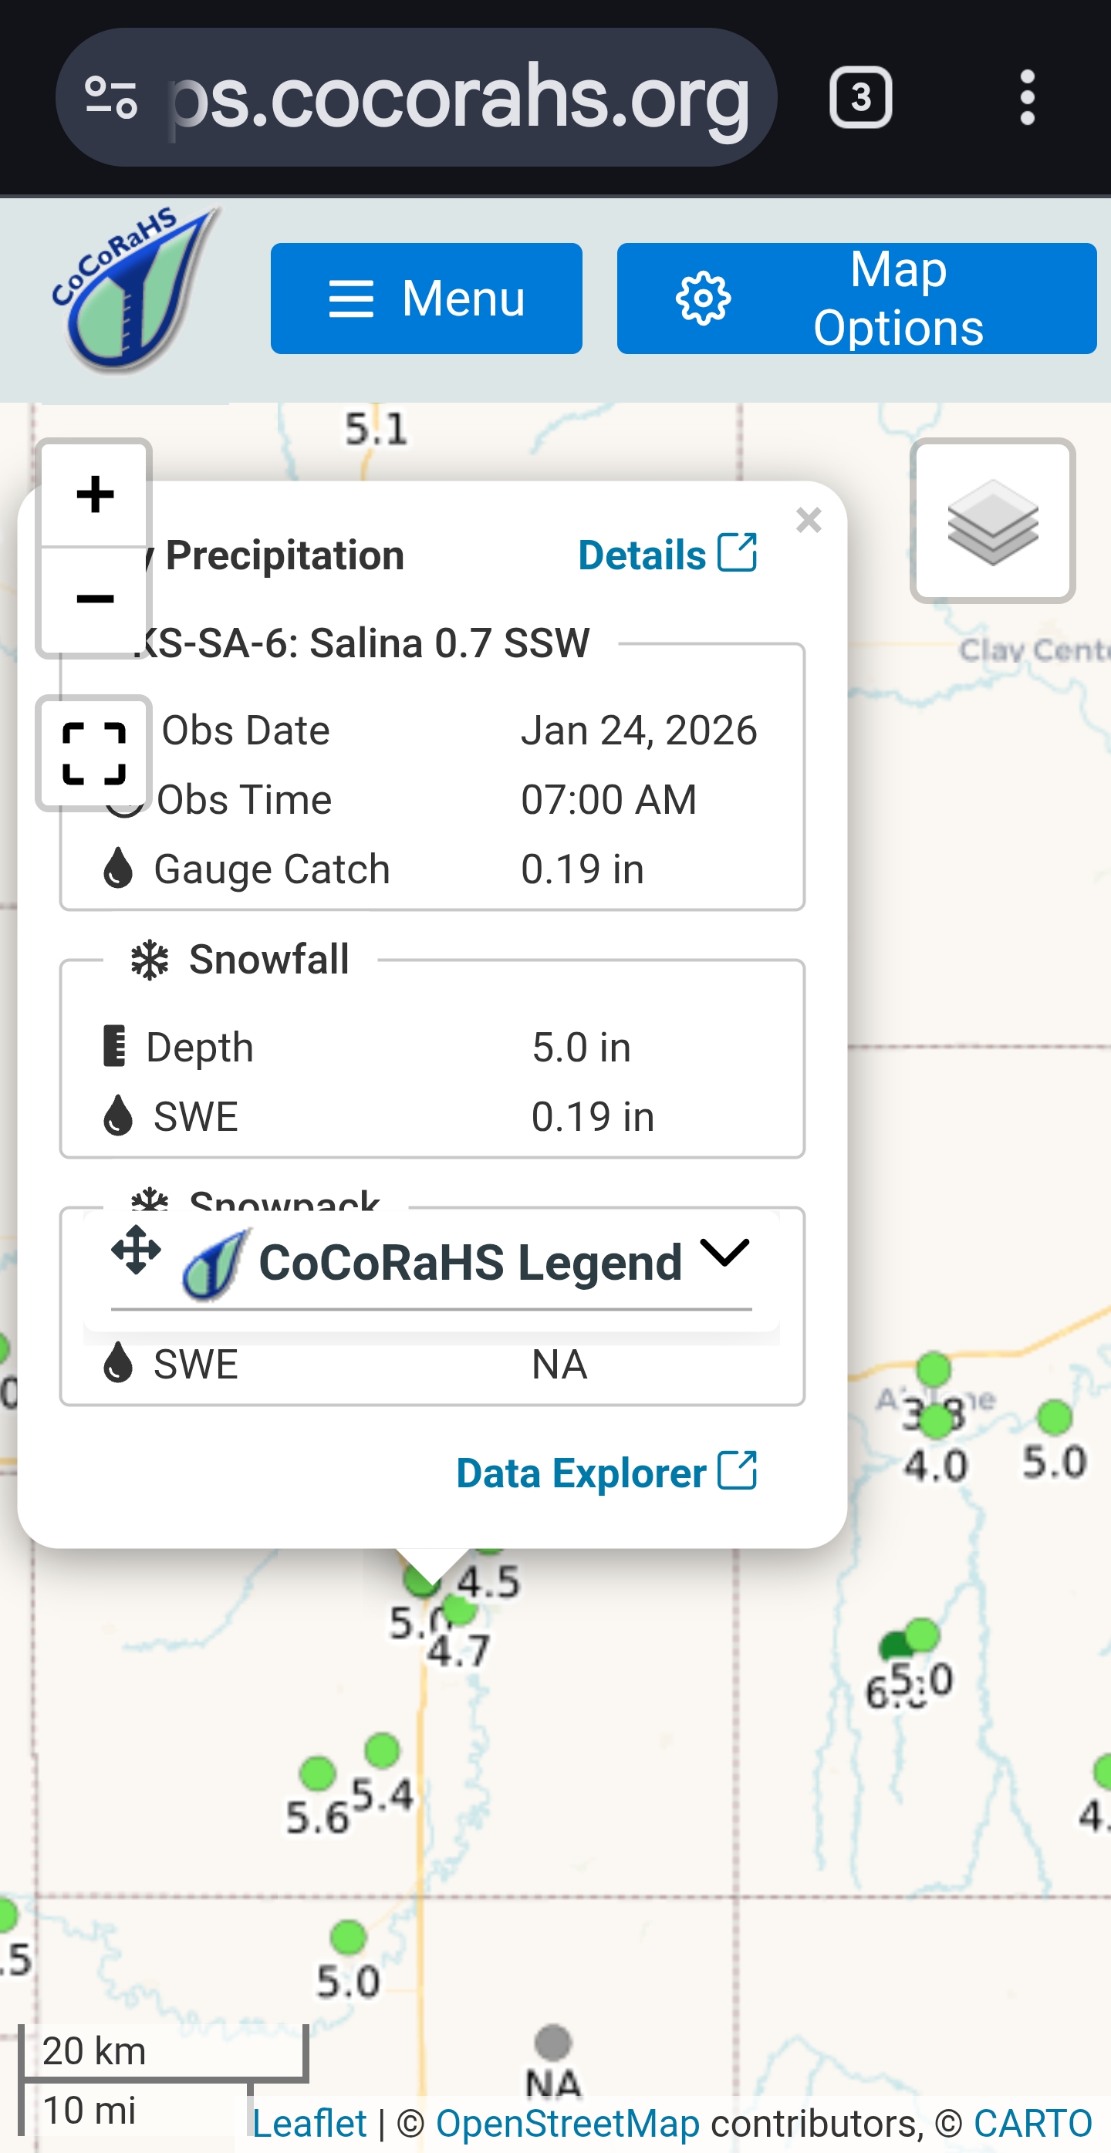Select the gray NA station marker

[x=552, y=2042]
